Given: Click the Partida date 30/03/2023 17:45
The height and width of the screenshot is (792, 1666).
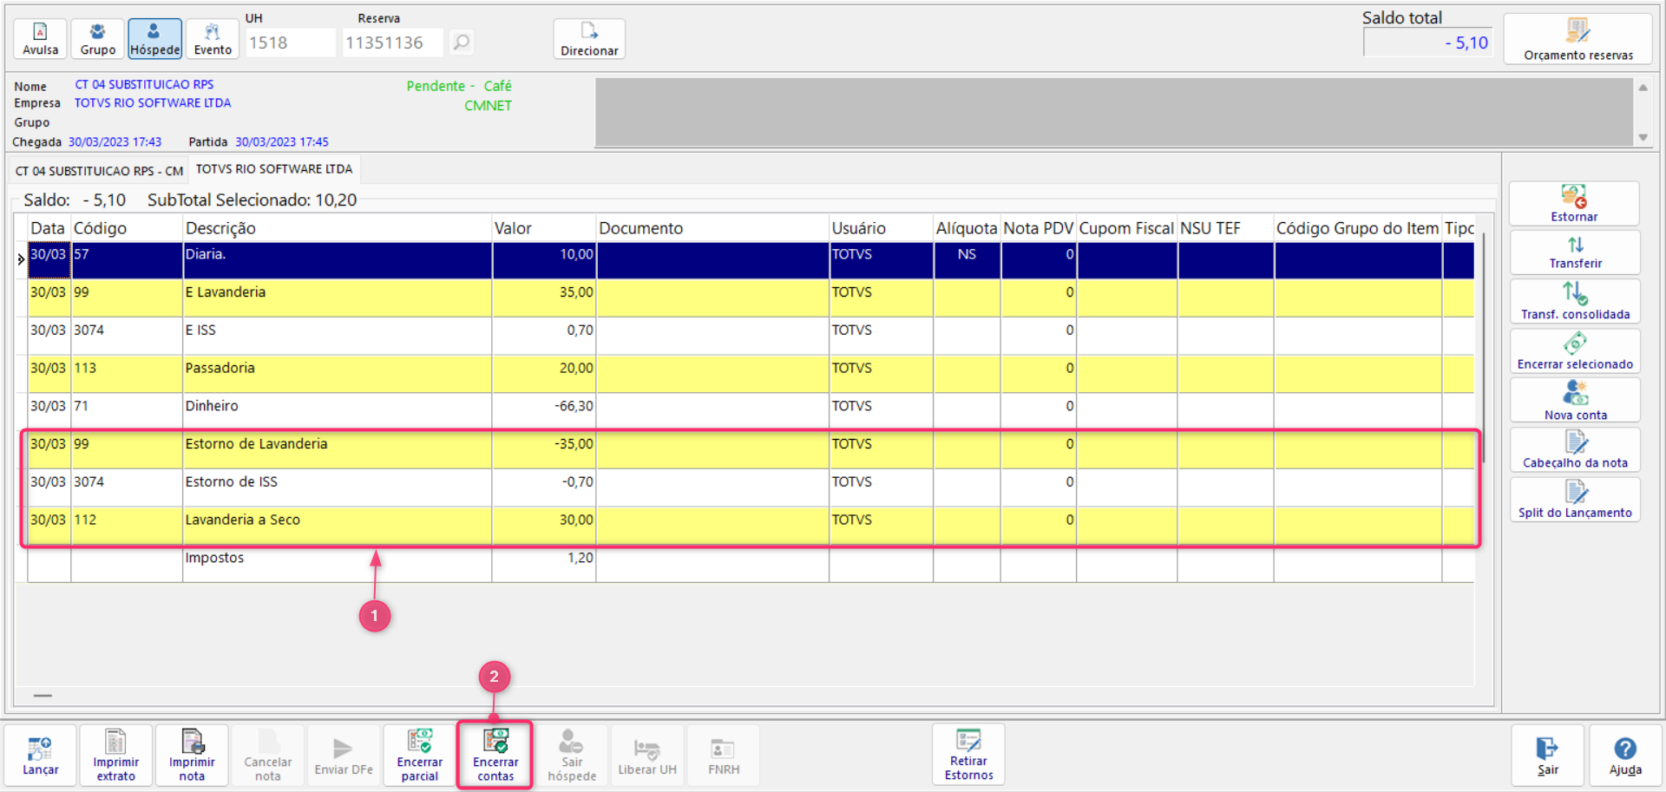Looking at the screenshot, I should pyautogui.click(x=282, y=141).
